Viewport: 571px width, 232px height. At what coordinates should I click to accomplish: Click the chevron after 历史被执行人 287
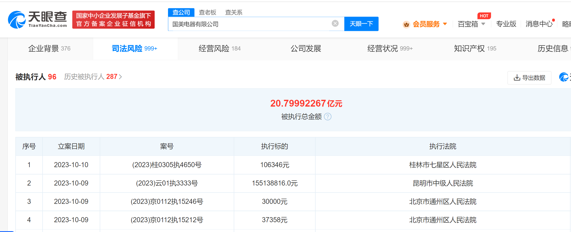click(120, 77)
